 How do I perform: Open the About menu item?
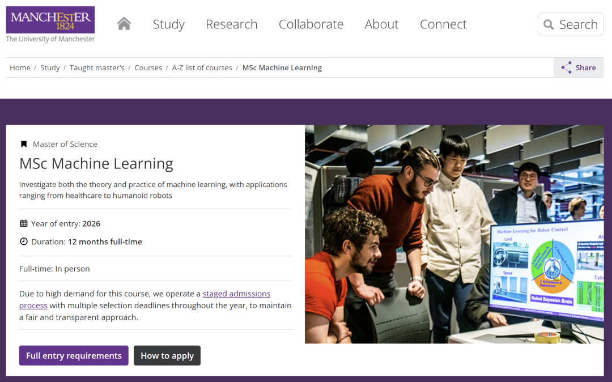tap(381, 24)
